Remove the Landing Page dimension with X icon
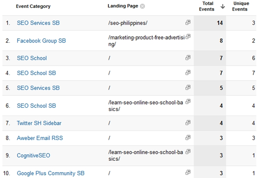257x178 pixels. click(143, 6)
